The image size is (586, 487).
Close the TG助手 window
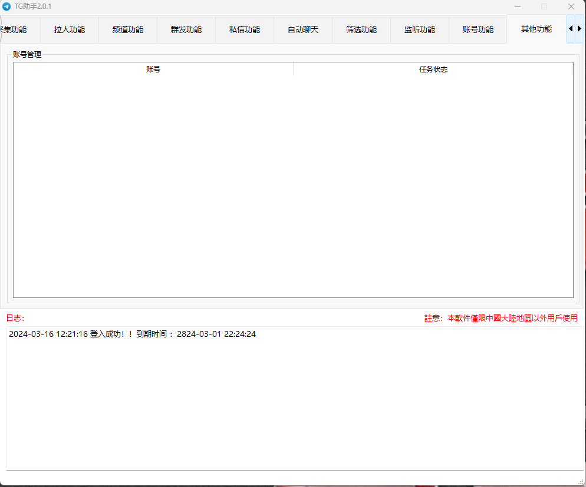pos(571,6)
